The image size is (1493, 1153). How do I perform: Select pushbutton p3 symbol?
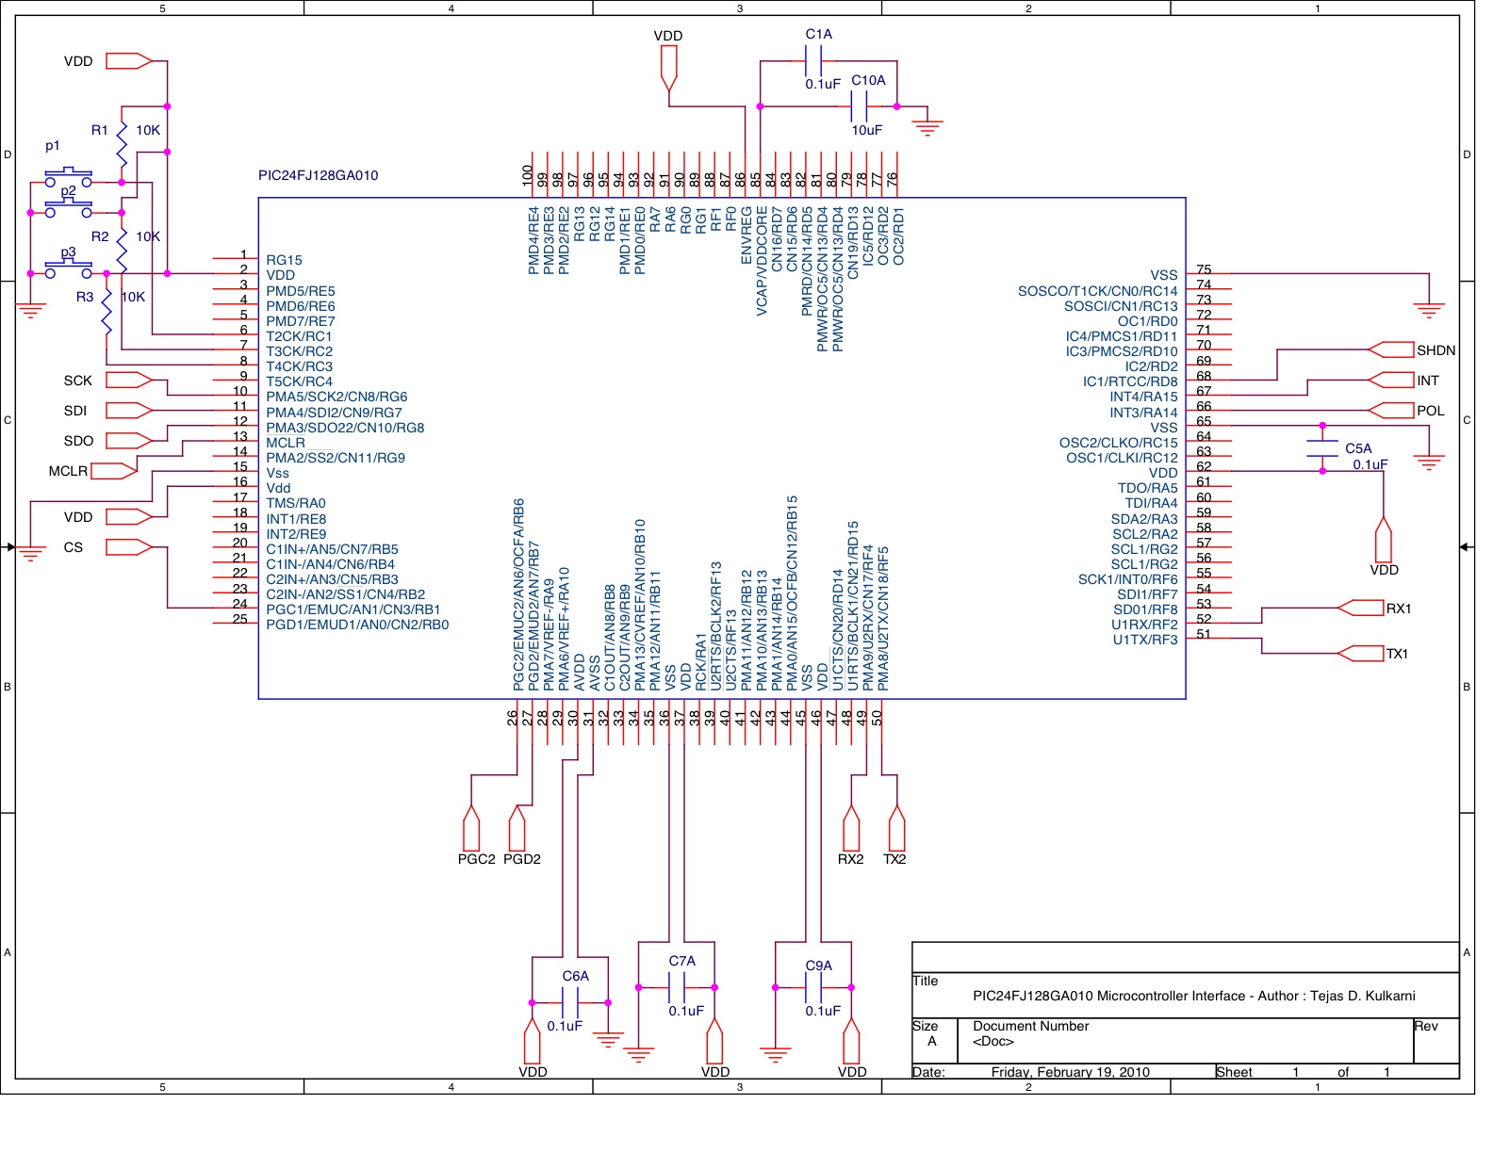pos(69,268)
